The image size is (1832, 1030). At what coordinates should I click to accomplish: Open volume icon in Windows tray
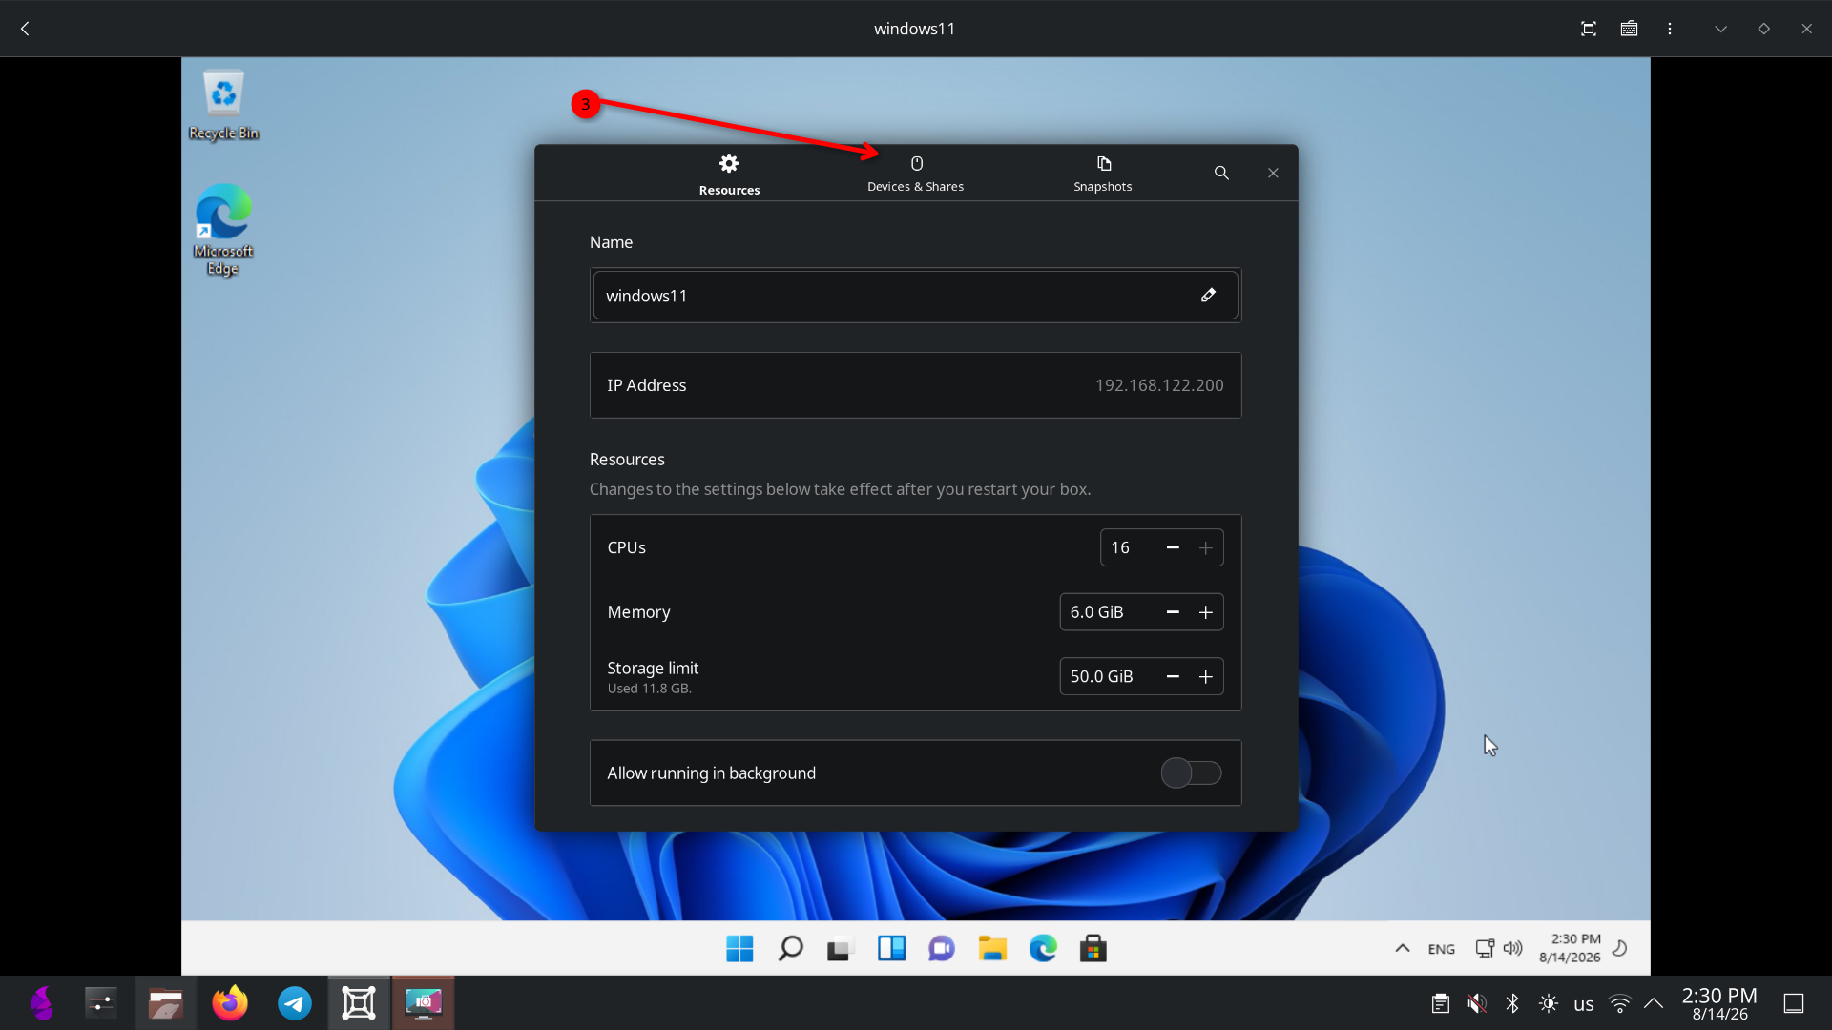click(x=1513, y=949)
